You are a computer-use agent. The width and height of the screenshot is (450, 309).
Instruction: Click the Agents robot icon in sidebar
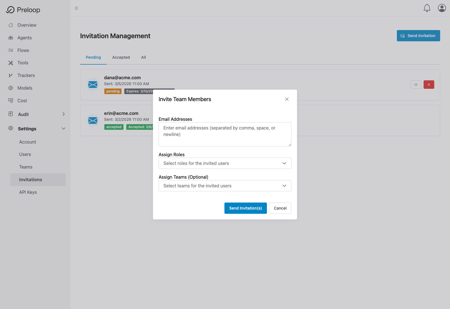(x=11, y=38)
